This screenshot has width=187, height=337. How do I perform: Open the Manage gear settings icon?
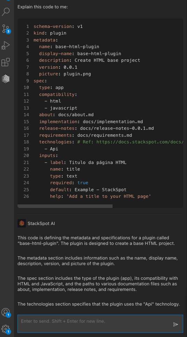pos(6,329)
